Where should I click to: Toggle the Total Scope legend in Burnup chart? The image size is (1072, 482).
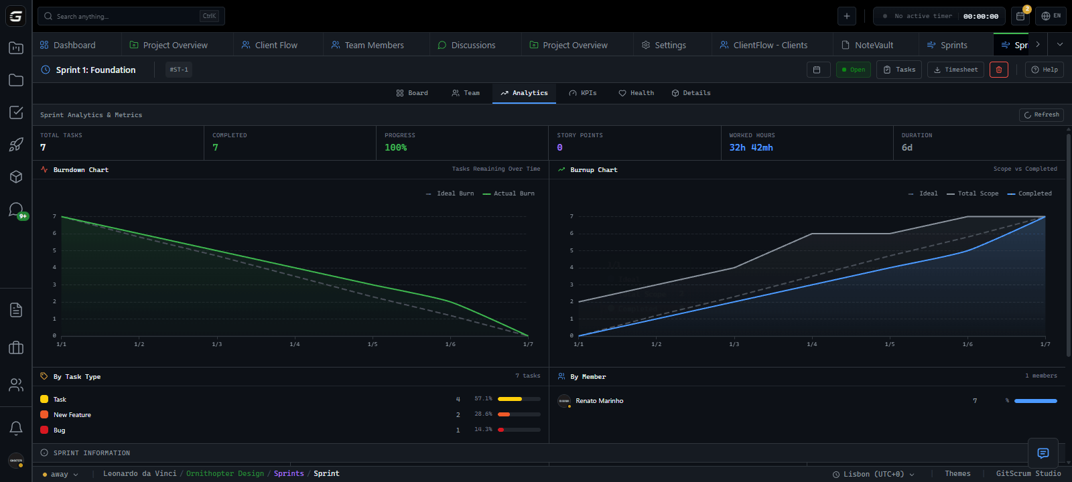click(x=972, y=193)
